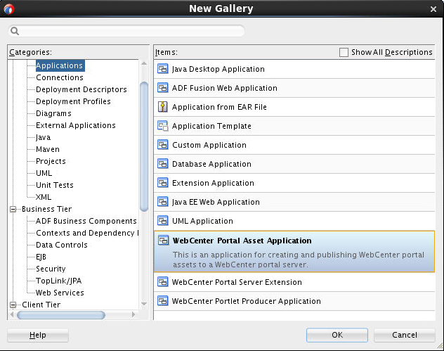Focus the gallery search field
The width and height of the screenshot is (444, 351).
tap(126, 31)
